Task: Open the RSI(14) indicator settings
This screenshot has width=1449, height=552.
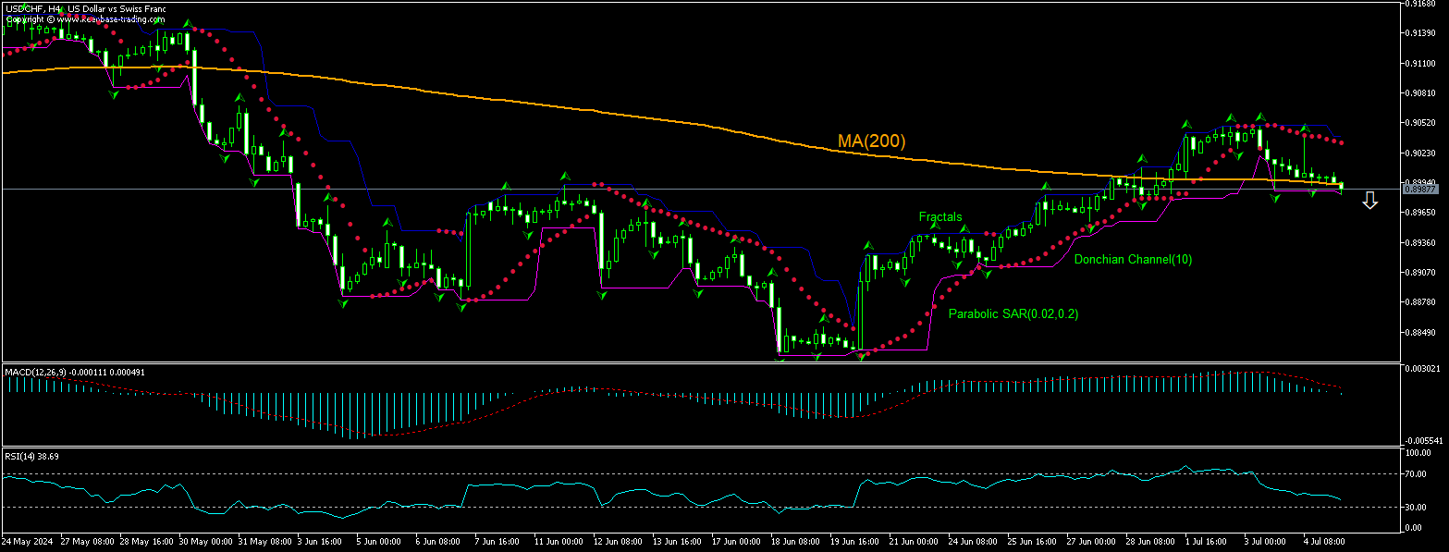Action: [20, 454]
